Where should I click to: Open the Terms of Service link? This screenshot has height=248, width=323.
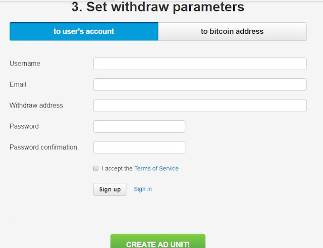pos(156,168)
